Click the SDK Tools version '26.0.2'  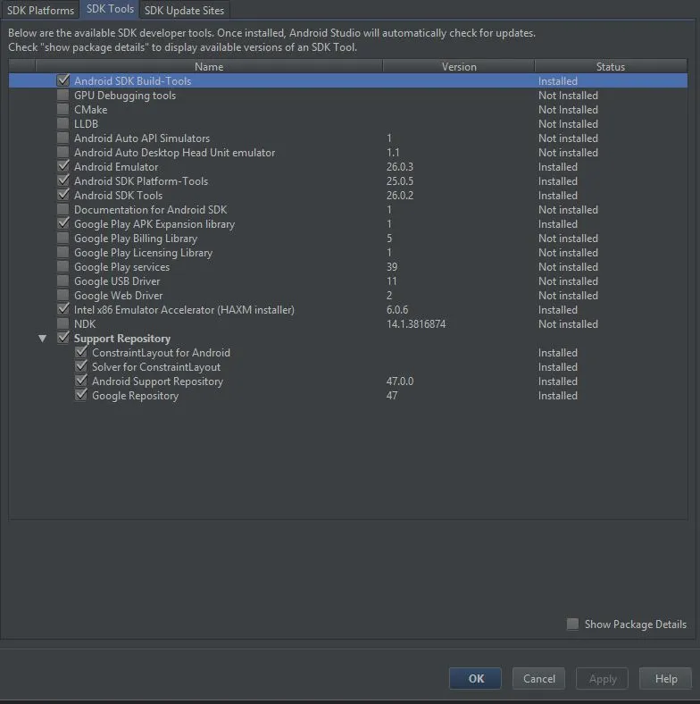click(x=400, y=196)
